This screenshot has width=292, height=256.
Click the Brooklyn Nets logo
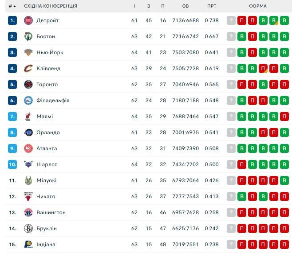click(28, 228)
